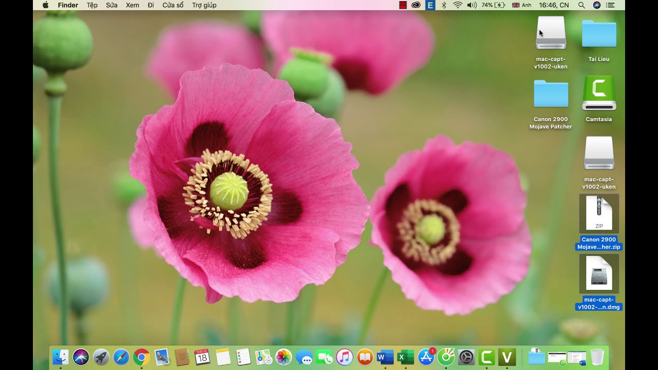Open Google Chrome in the Dock
Screen dimensions: 658x370
coord(141,357)
